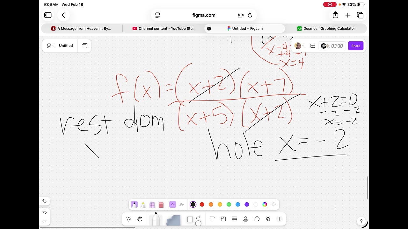Undo the last stroke

coord(44,212)
